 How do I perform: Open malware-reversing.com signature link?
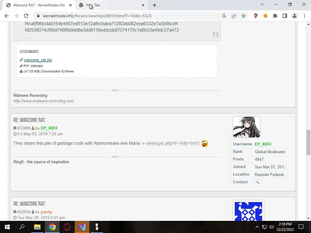43,101
